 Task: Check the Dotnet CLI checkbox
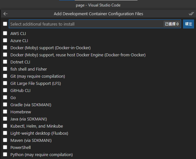coord(5,62)
